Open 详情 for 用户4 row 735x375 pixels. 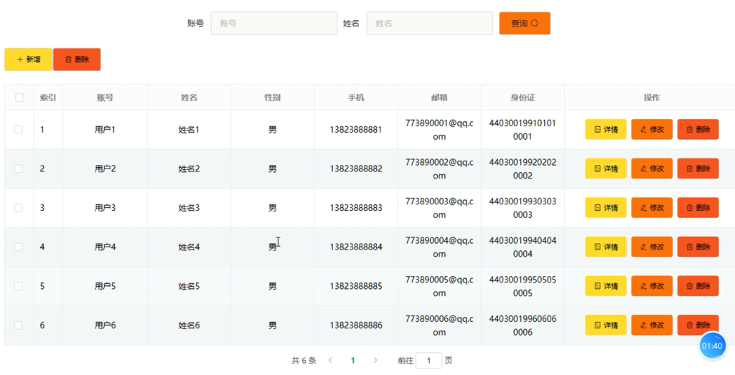[x=606, y=247]
